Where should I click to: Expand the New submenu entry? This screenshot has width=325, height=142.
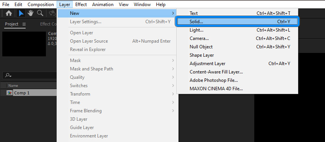[117, 13]
